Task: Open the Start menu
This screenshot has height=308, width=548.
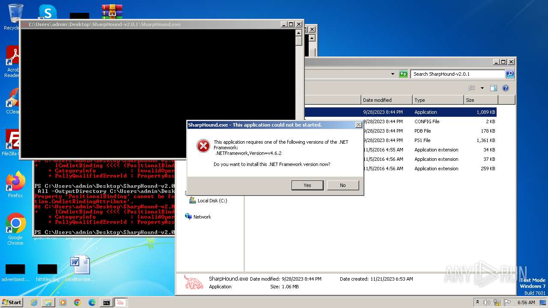Action: [x=12, y=302]
